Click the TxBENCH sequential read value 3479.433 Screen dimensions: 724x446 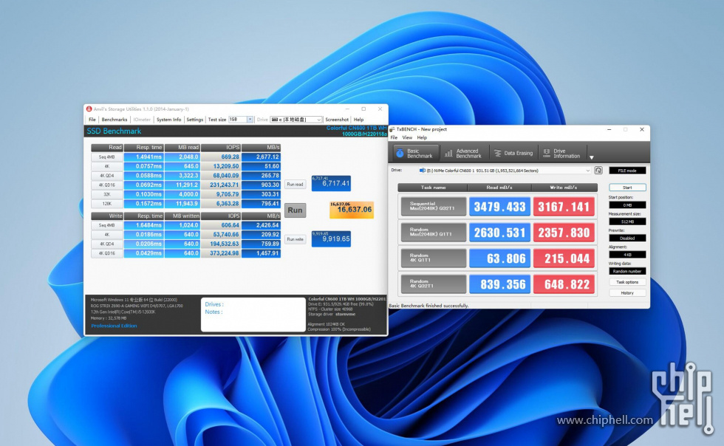[x=499, y=207]
